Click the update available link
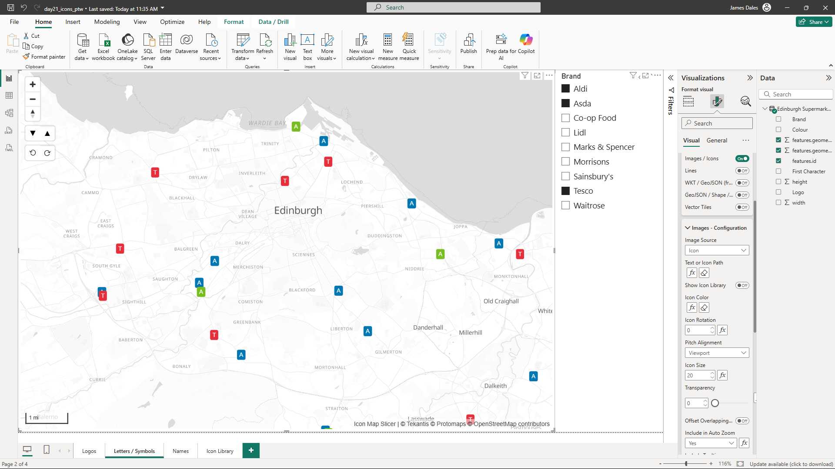The height and width of the screenshot is (469, 835). [791, 464]
